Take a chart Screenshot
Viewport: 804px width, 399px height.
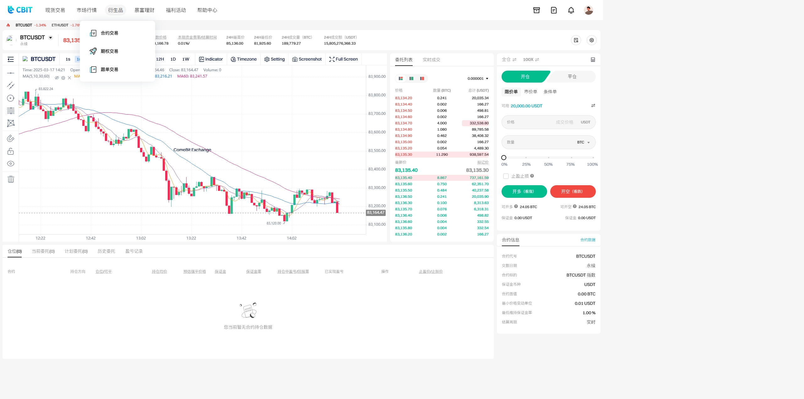click(x=307, y=59)
